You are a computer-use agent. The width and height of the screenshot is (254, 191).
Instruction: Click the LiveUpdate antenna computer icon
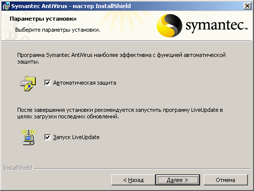pyautogui.click(x=28, y=137)
